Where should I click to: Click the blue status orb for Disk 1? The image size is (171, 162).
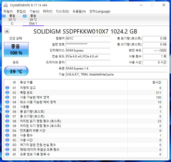(x=25, y=16)
